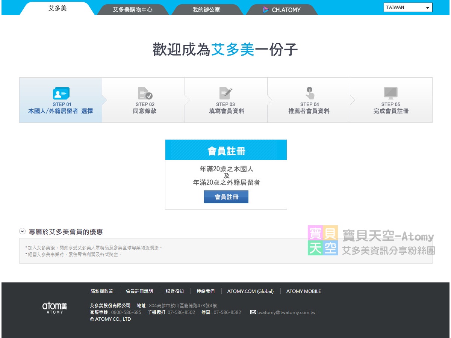The image size is (451, 338).
Task: Click the blue 會員註冊 button
Action: pyautogui.click(x=226, y=197)
